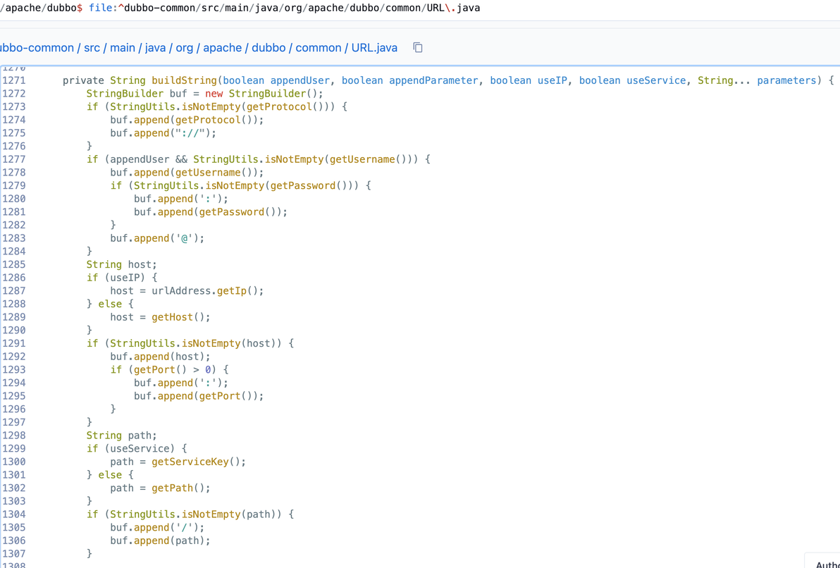This screenshot has height=568, width=840.
Task: Select line number 1298
Action: click(13, 435)
